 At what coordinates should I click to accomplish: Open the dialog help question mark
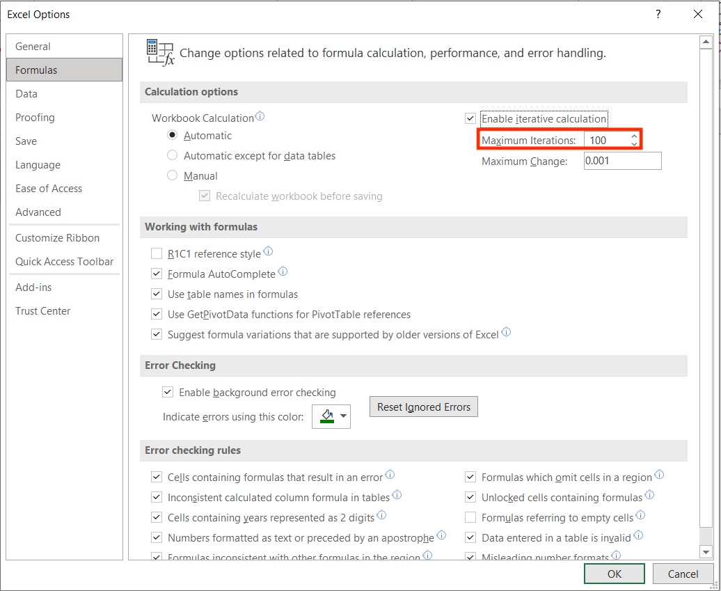[x=658, y=14]
